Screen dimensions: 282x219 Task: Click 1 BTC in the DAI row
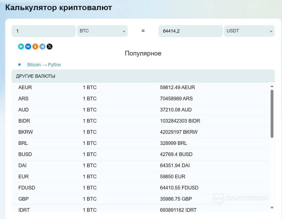point(90,165)
